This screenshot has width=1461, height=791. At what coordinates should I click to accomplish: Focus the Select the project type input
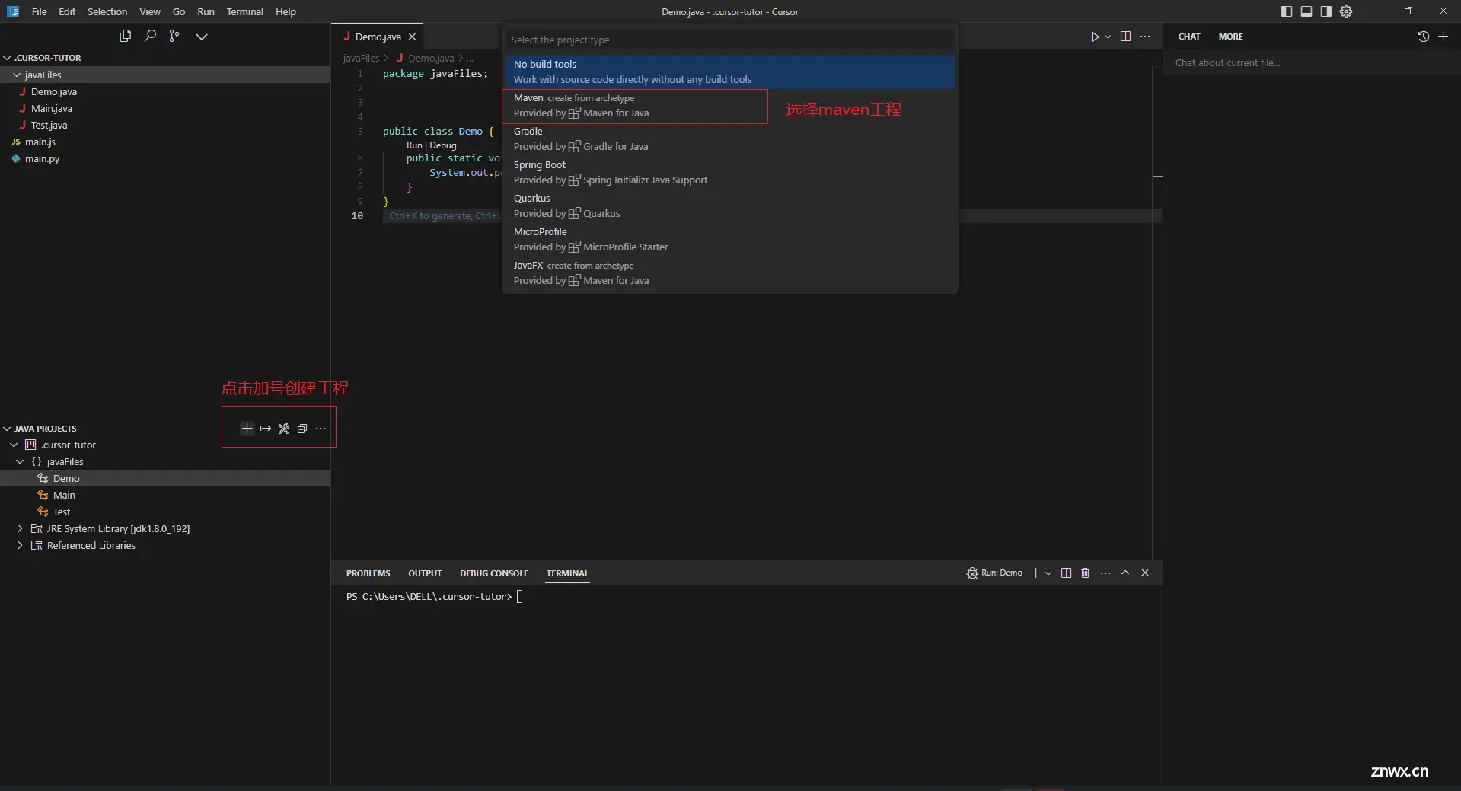pos(729,40)
